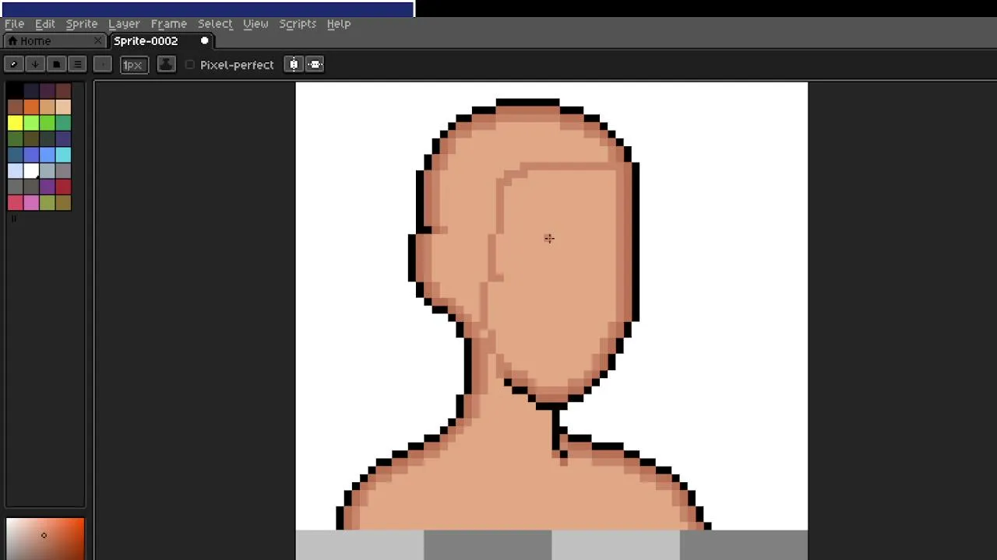Close the Home tab
This screenshot has height=560, width=997.
97,40
